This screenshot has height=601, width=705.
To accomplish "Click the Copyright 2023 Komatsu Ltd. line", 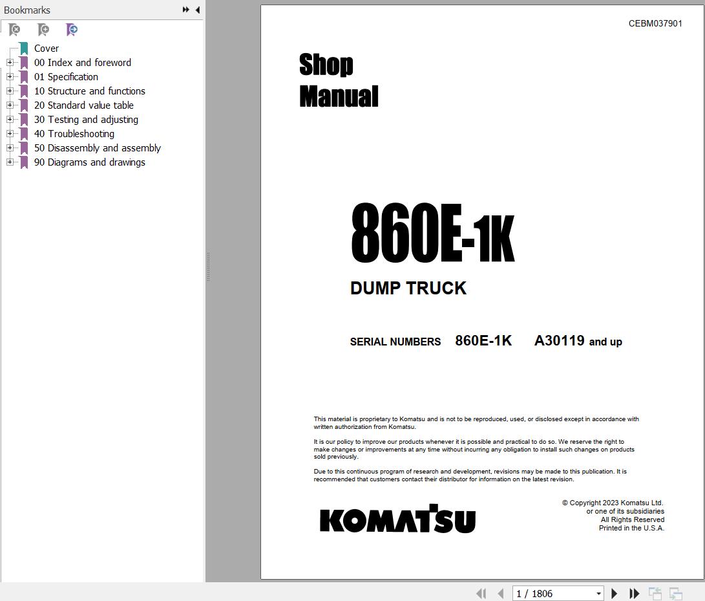I will (x=613, y=503).
